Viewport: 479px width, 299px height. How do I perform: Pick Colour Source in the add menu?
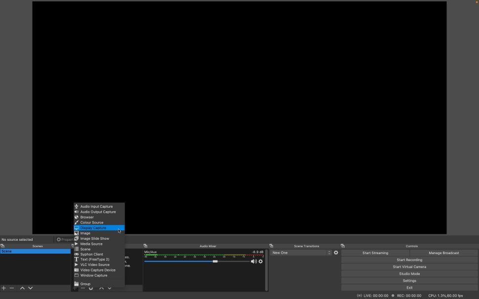pos(99,223)
